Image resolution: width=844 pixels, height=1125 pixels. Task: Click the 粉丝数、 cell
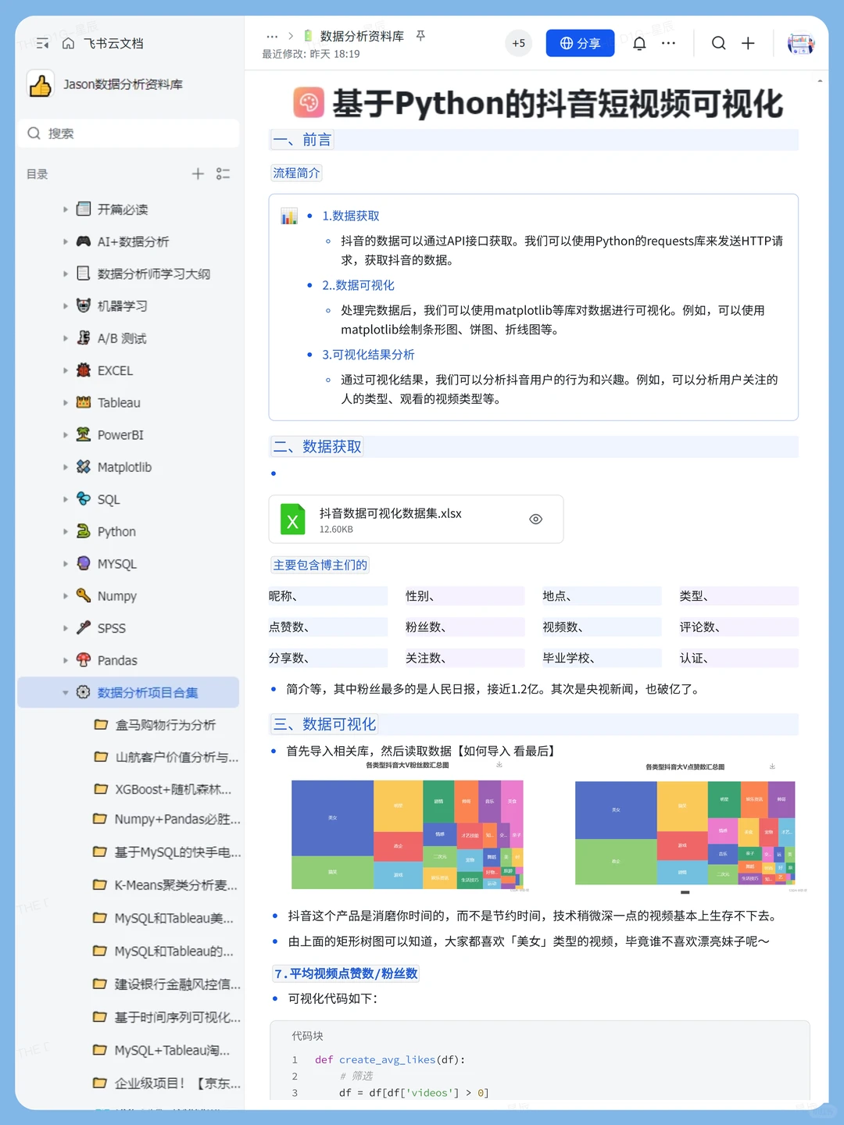(x=465, y=627)
